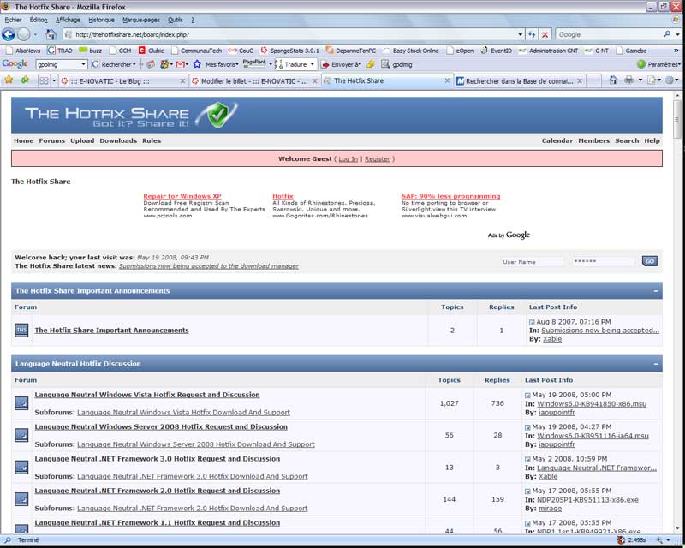Expand the Rechercher dropdown arrow

134,65
